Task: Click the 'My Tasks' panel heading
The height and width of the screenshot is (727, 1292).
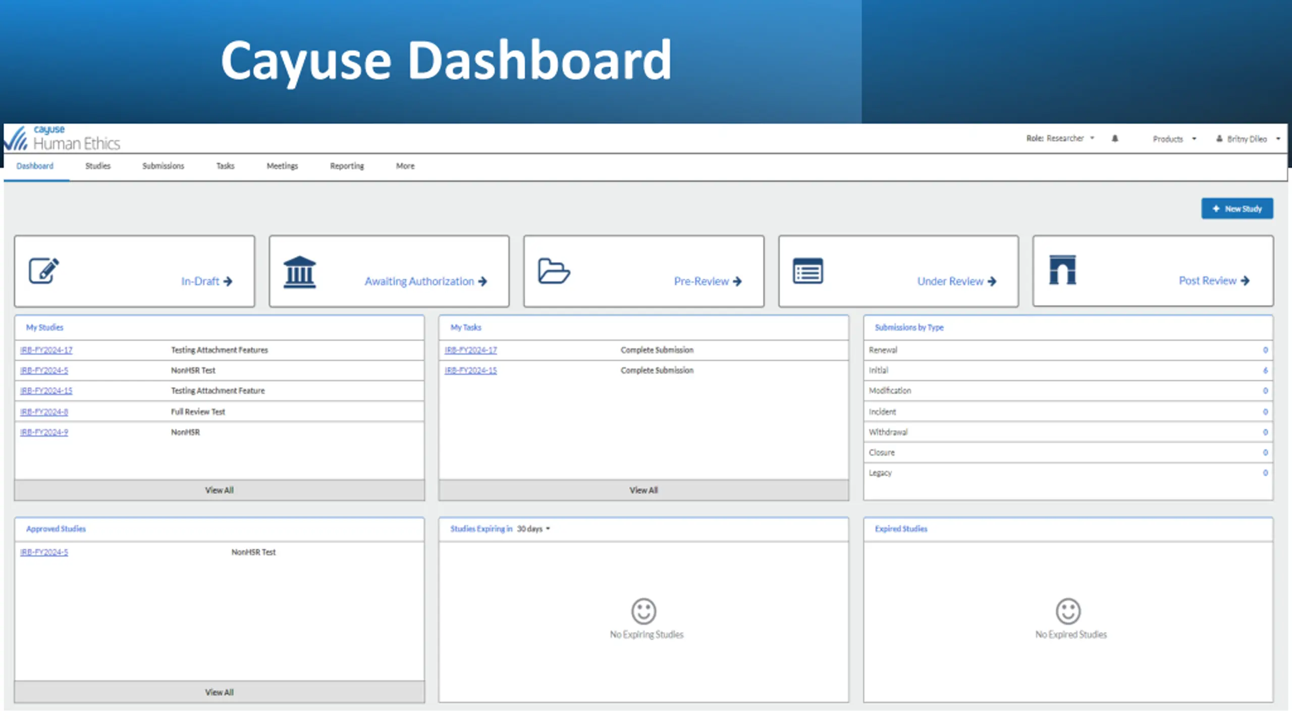Action: pyautogui.click(x=466, y=327)
